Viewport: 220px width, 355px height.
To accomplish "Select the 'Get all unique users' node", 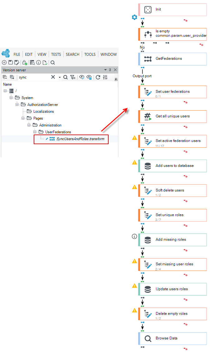I will pyautogui.click(x=172, y=116).
